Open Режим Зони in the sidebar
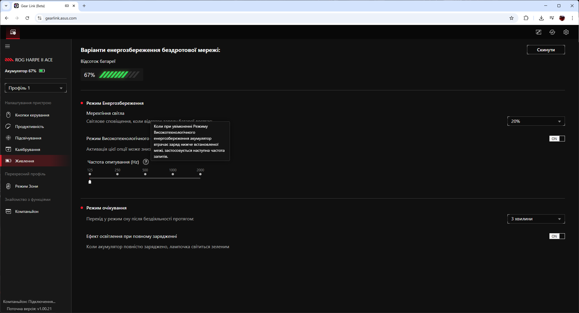This screenshot has height=313, width=579. click(26, 186)
